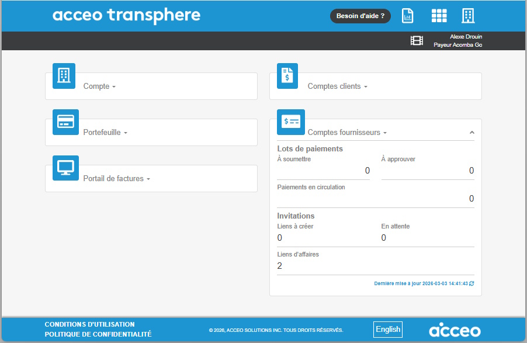Click the building icon in top header

point(468,16)
